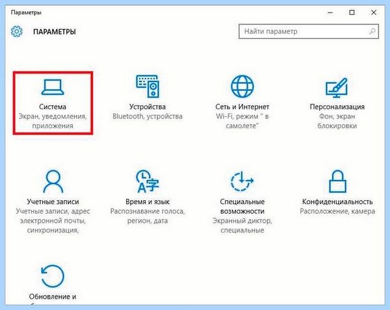Click the Время и язык label
This screenshot has width=390, height=310.
click(x=148, y=201)
